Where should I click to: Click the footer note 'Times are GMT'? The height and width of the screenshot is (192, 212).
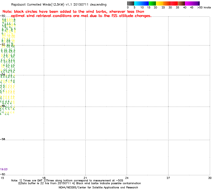(x=33, y=181)
